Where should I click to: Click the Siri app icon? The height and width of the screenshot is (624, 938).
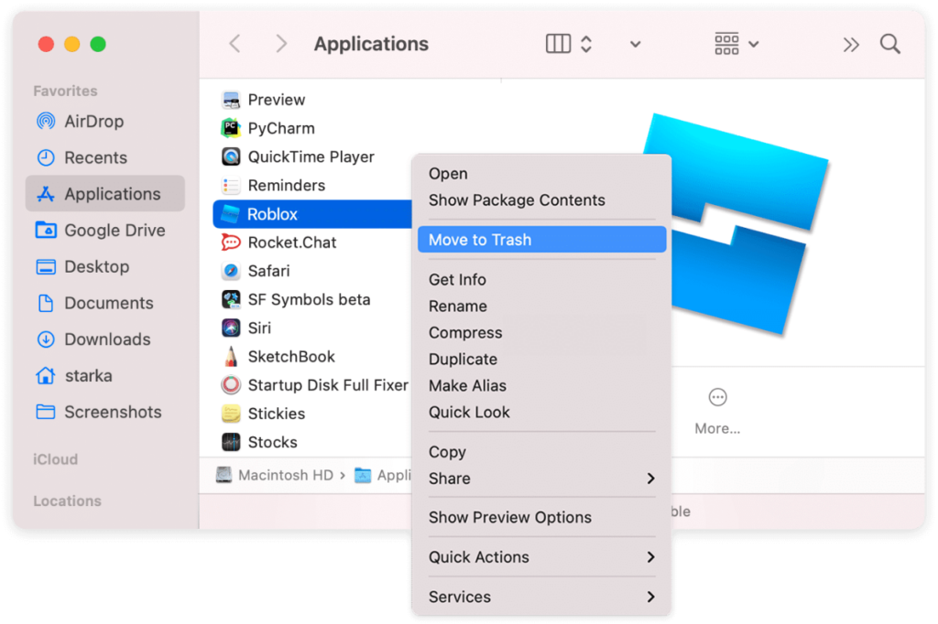(x=231, y=328)
